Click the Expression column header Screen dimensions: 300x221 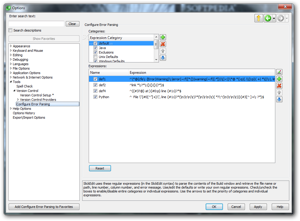tap(202, 73)
